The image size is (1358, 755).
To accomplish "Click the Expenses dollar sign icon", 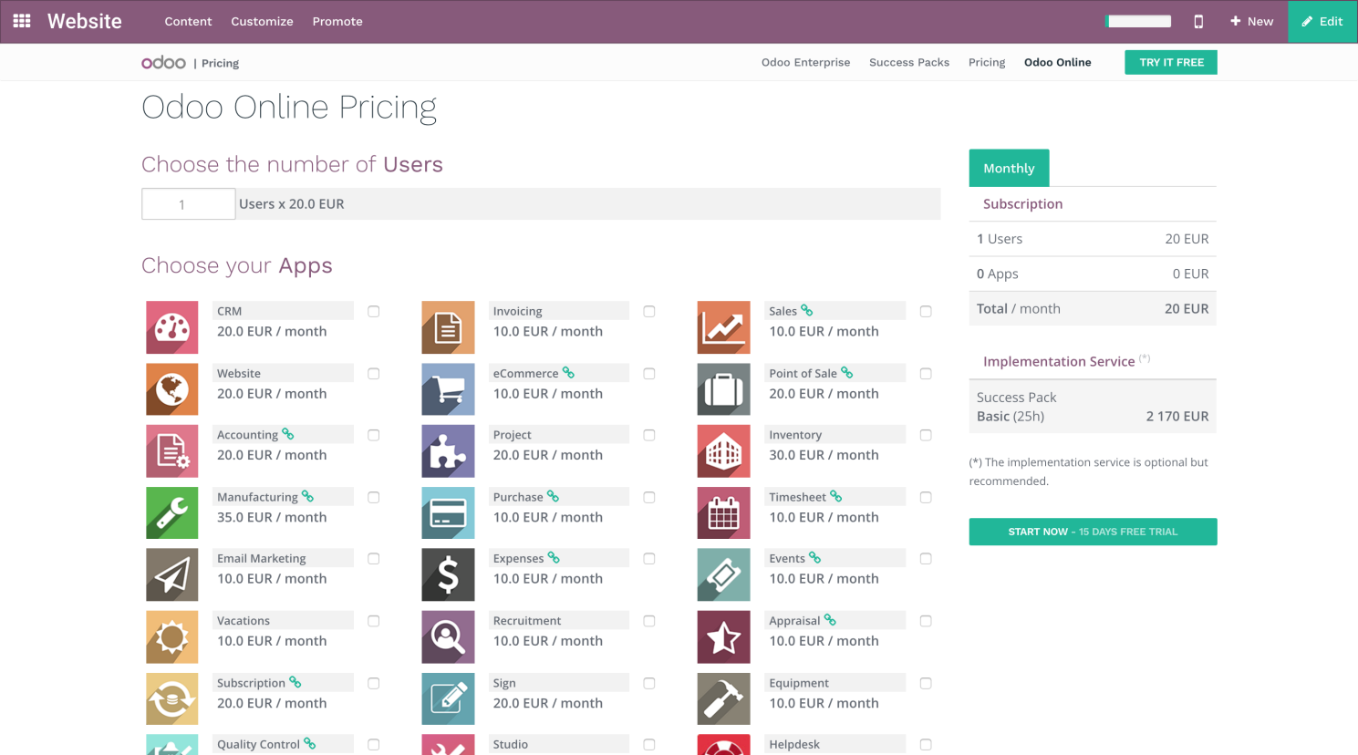I will 448,575.
